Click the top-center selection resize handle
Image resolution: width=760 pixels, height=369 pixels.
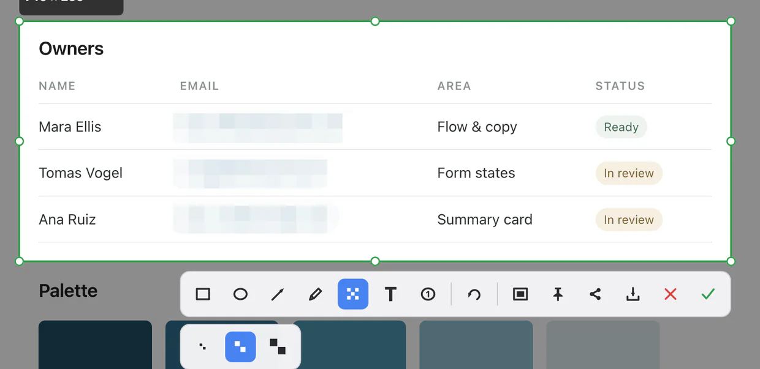coord(375,21)
